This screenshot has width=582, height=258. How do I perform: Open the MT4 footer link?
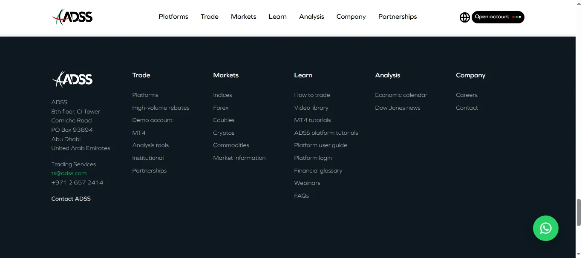point(139,133)
